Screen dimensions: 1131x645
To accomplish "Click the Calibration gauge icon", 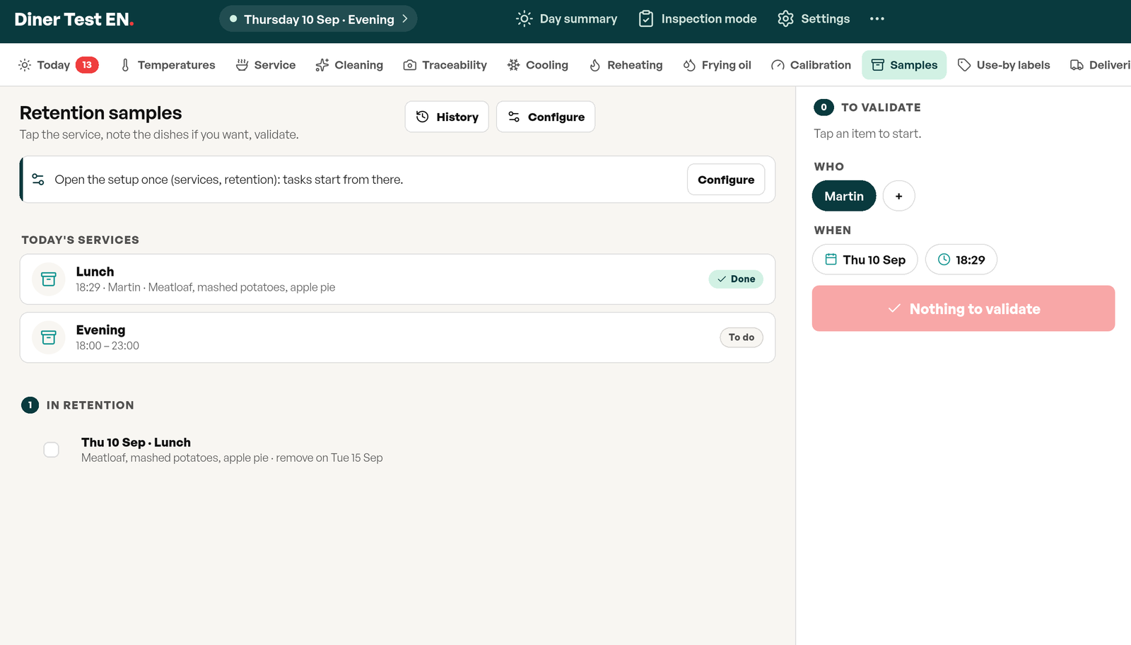I will click(x=778, y=65).
